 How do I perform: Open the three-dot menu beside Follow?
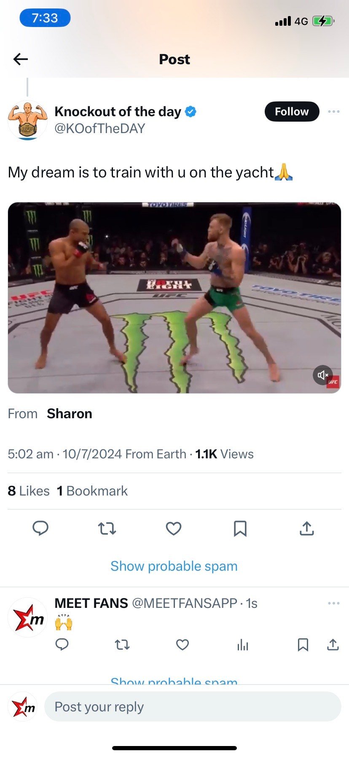(x=333, y=112)
